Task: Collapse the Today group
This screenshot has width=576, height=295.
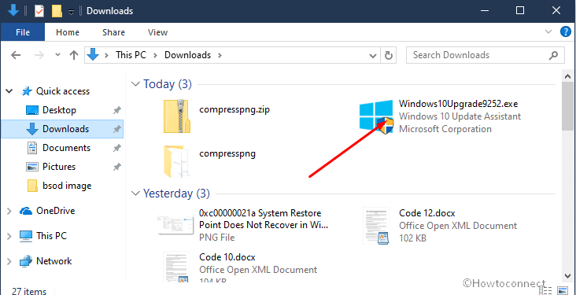Action: point(135,84)
